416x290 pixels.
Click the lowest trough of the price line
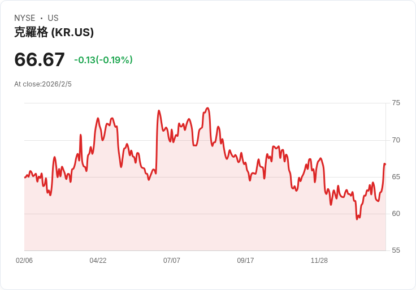(x=357, y=219)
